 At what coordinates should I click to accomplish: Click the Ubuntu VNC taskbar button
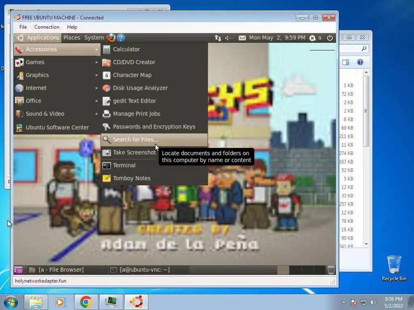point(136,302)
